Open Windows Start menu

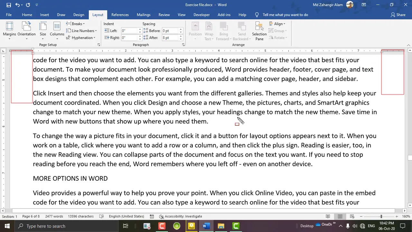point(7,226)
